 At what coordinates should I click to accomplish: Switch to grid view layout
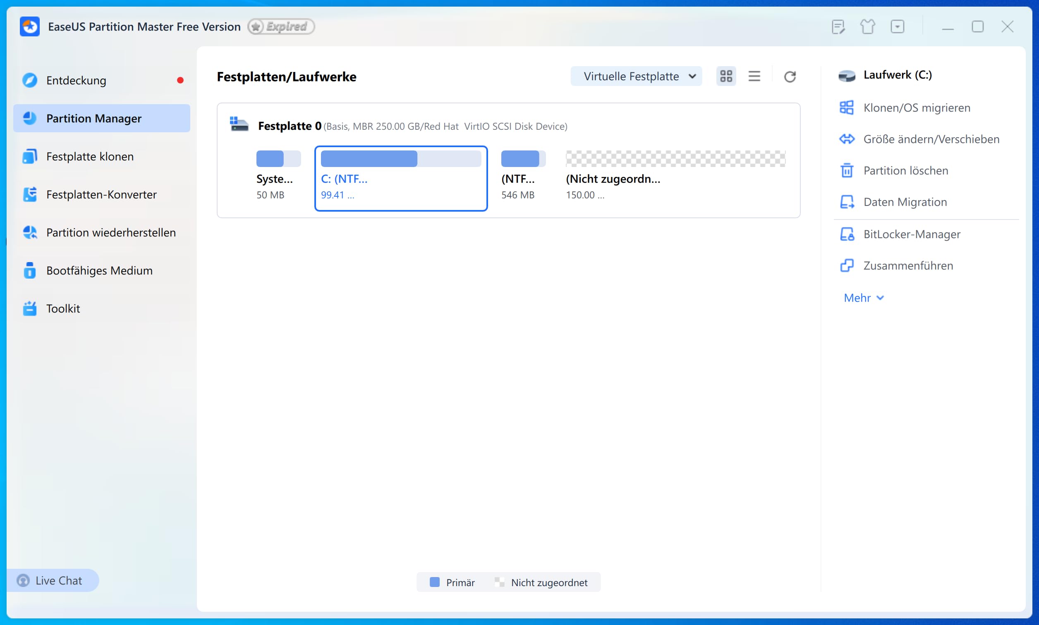[x=726, y=76]
